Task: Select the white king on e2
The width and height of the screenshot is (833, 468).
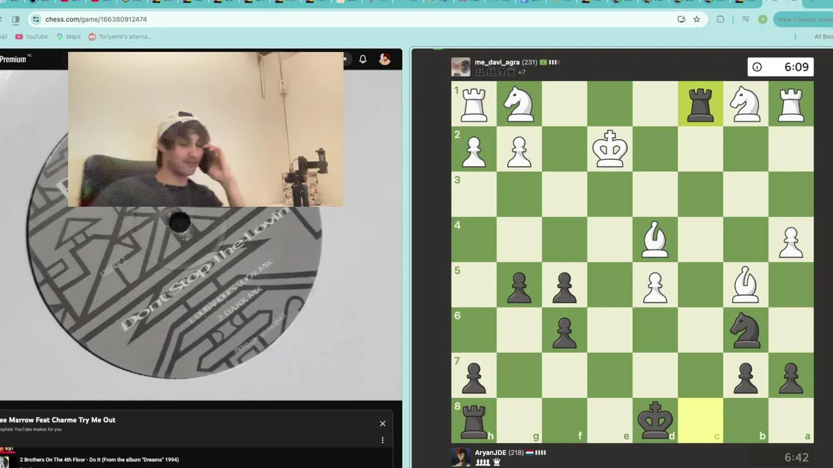Action: pos(610,149)
